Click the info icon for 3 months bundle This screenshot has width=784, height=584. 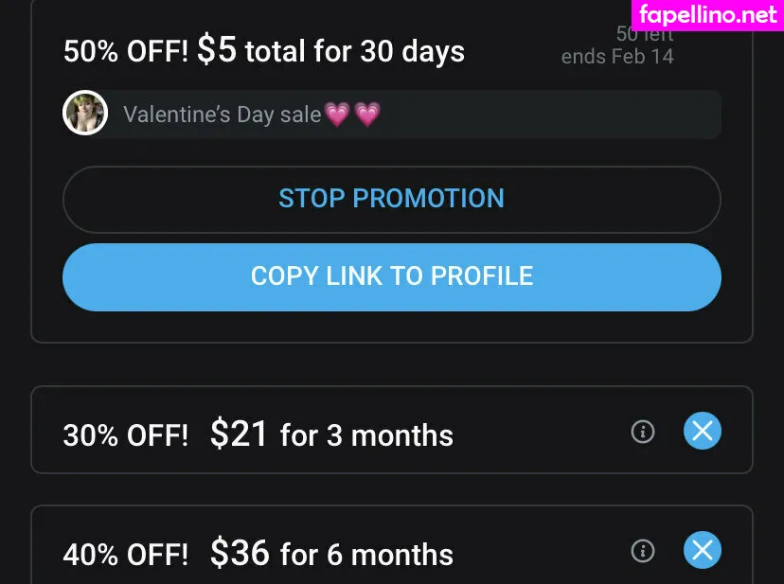[x=643, y=432]
